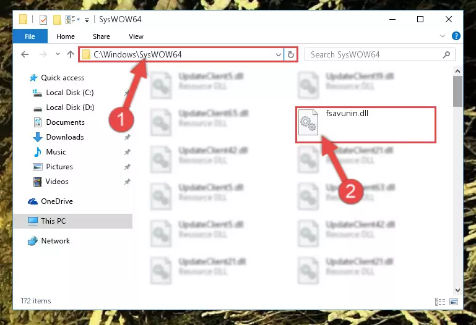
Task: Go back with the Back arrow
Action: [25, 54]
